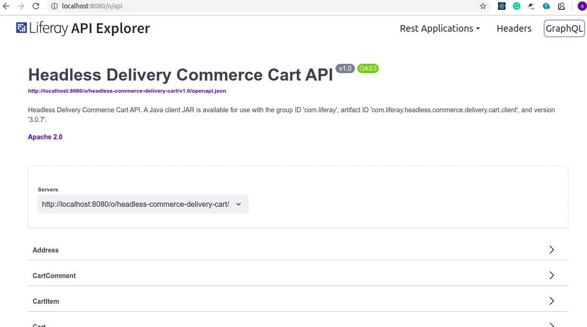The height and width of the screenshot is (327, 587).
Task: Click the OAS3 badge
Action: tap(368, 68)
